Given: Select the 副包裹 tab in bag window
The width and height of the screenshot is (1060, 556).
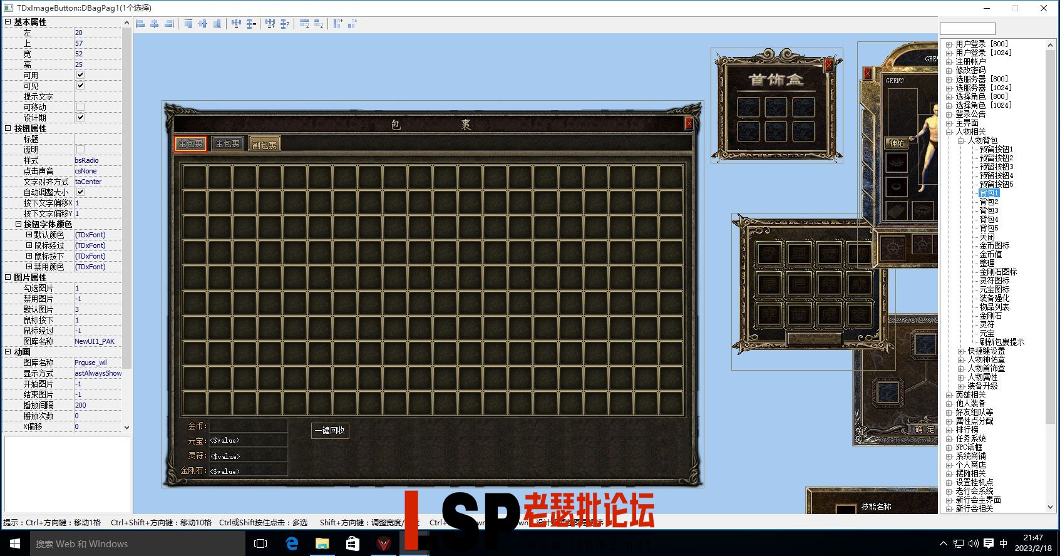Looking at the screenshot, I should coord(264,145).
